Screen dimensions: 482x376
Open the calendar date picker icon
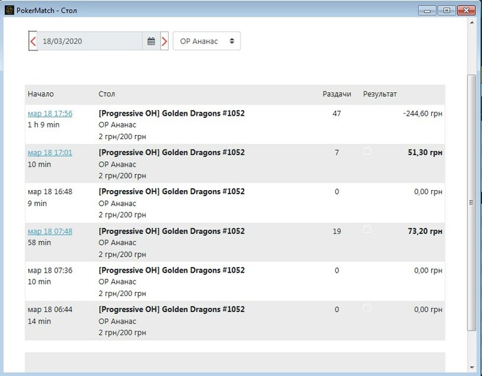click(x=151, y=41)
